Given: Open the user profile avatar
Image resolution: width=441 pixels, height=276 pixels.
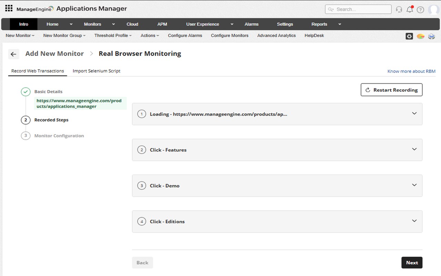Looking at the screenshot, I should (433, 10).
